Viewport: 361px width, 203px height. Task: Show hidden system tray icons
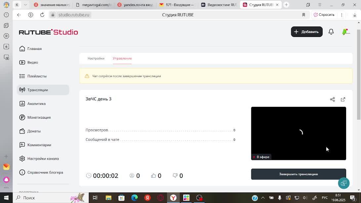point(263,198)
